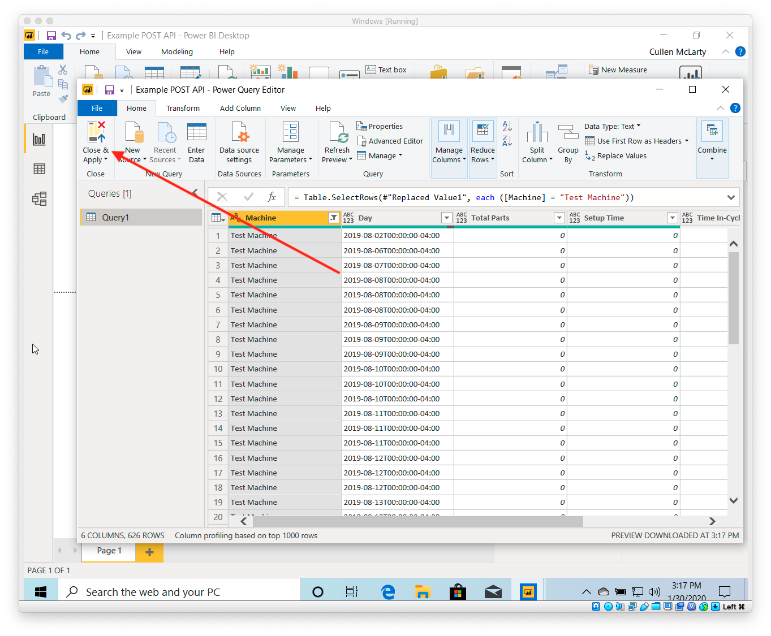
Task: Click Replace Values
Action: pos(616,156)
